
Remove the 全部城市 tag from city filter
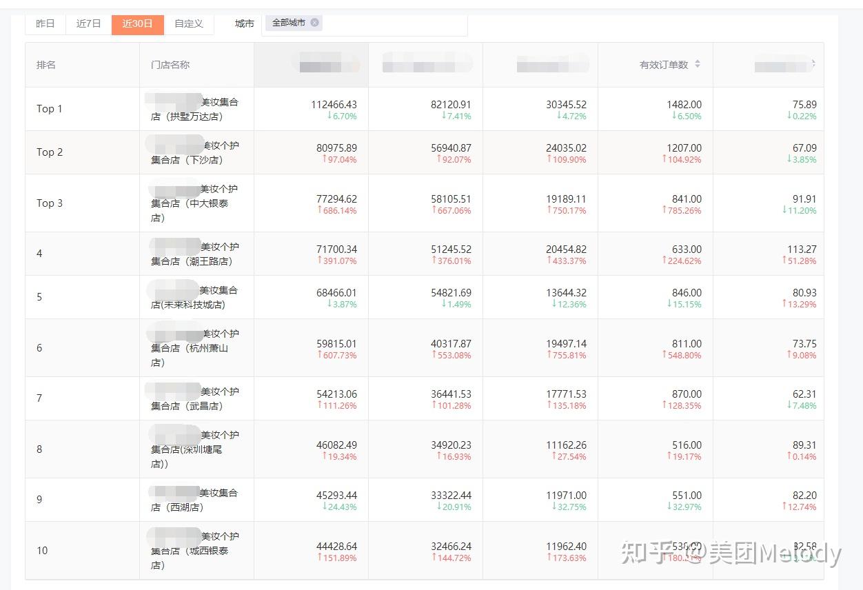pos(315,23)
